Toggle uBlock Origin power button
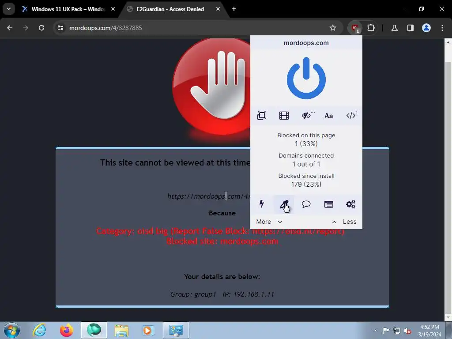Screen dimensions: 452x339 (306, 78)
